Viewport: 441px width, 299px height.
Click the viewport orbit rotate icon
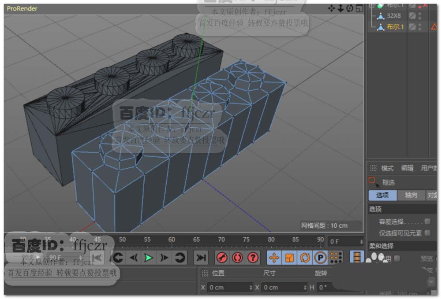(350, 9)
